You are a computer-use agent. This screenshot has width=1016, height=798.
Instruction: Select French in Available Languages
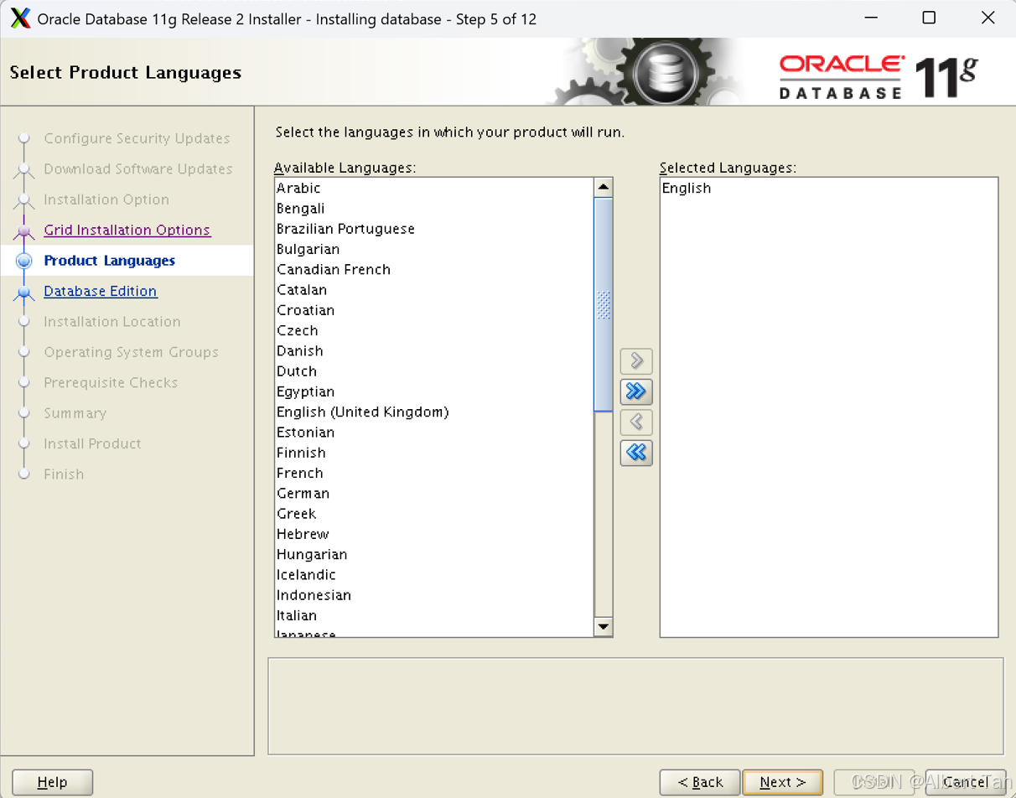(433, 473)
